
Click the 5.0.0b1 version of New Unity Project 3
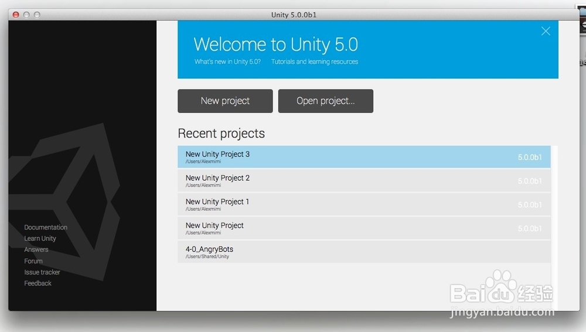pos(530,158)
